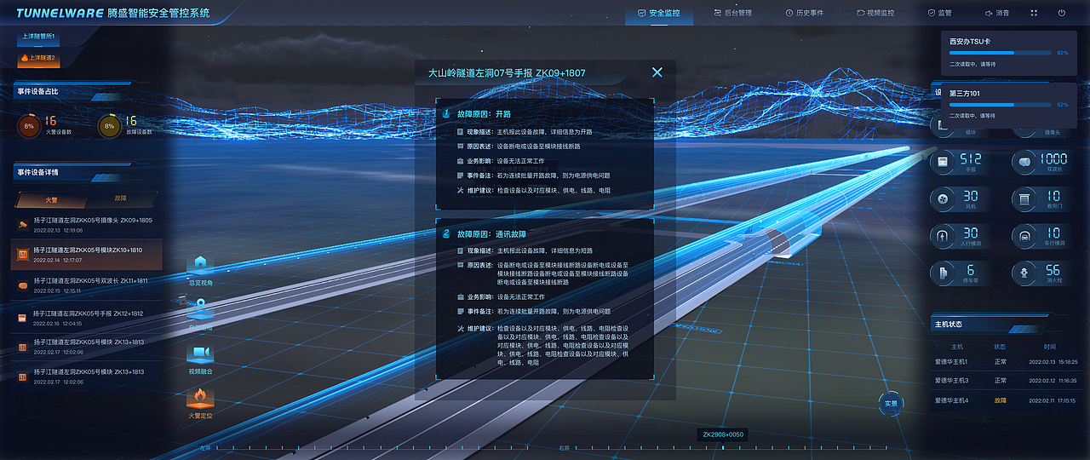Click host row 爱德华主机1
1090x460 pixels.
coord(1006,362)
